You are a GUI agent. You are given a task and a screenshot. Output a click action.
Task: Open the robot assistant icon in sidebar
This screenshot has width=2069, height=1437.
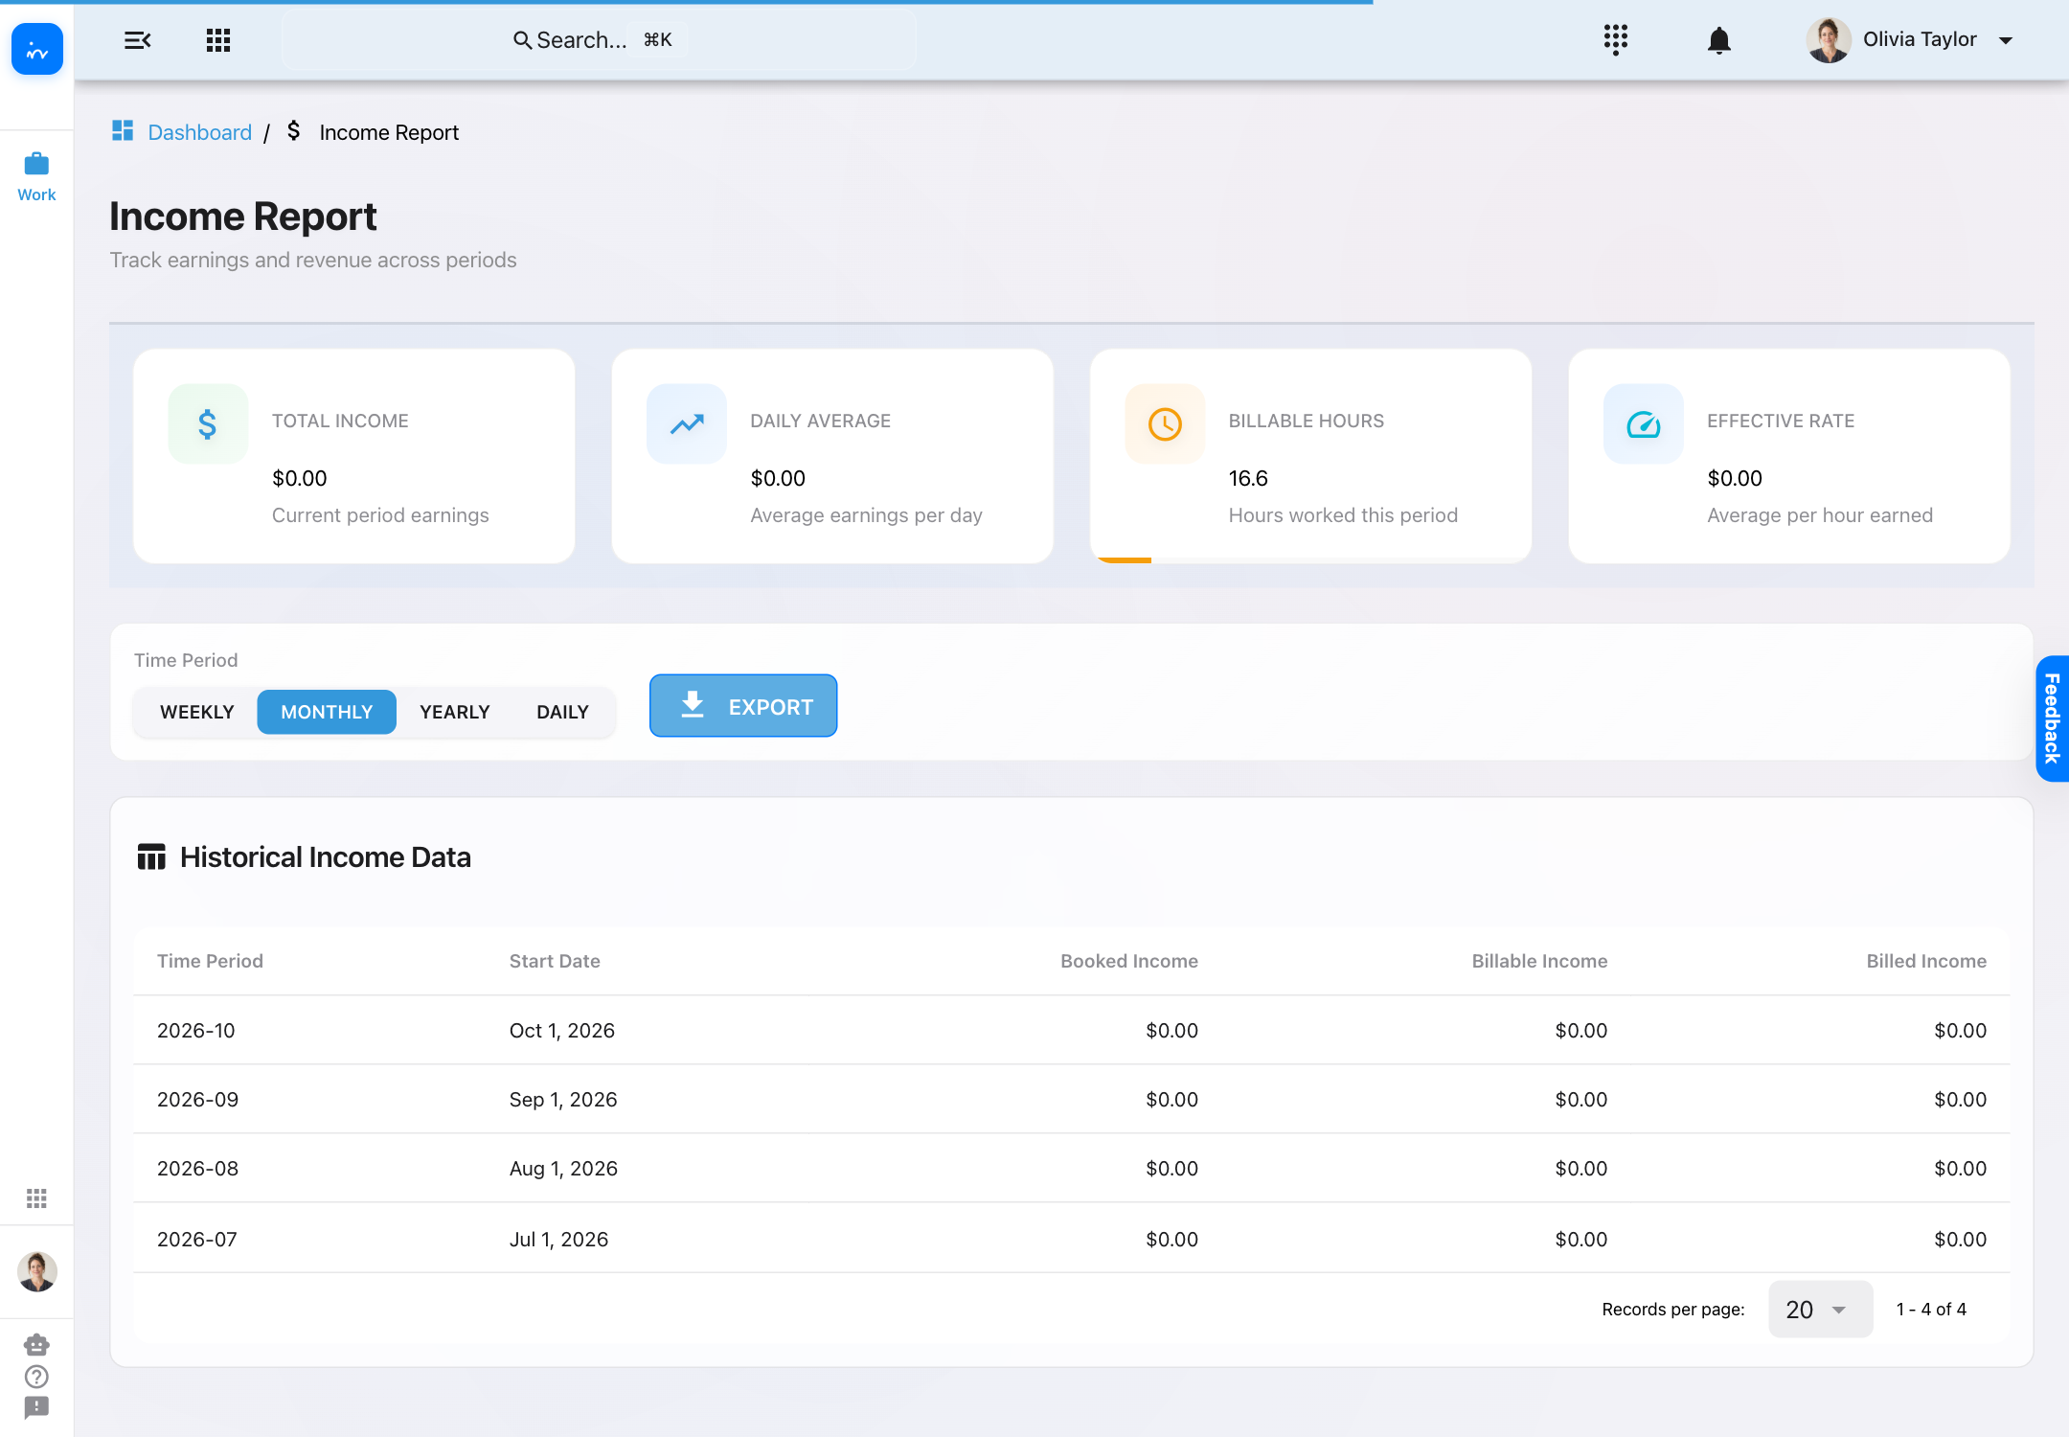[x=36, y=1344]
